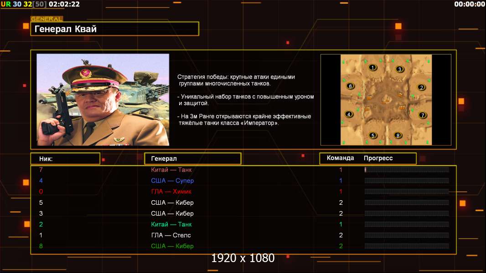Viewport: 486px width, 273px height.
Task: Click the progress bar for player 7
Action: [406, 170]
